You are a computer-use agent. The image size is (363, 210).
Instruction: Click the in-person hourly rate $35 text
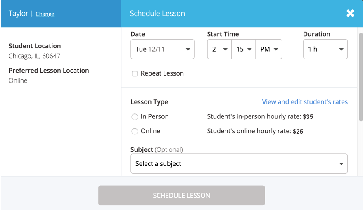click(x=308, y=117)
